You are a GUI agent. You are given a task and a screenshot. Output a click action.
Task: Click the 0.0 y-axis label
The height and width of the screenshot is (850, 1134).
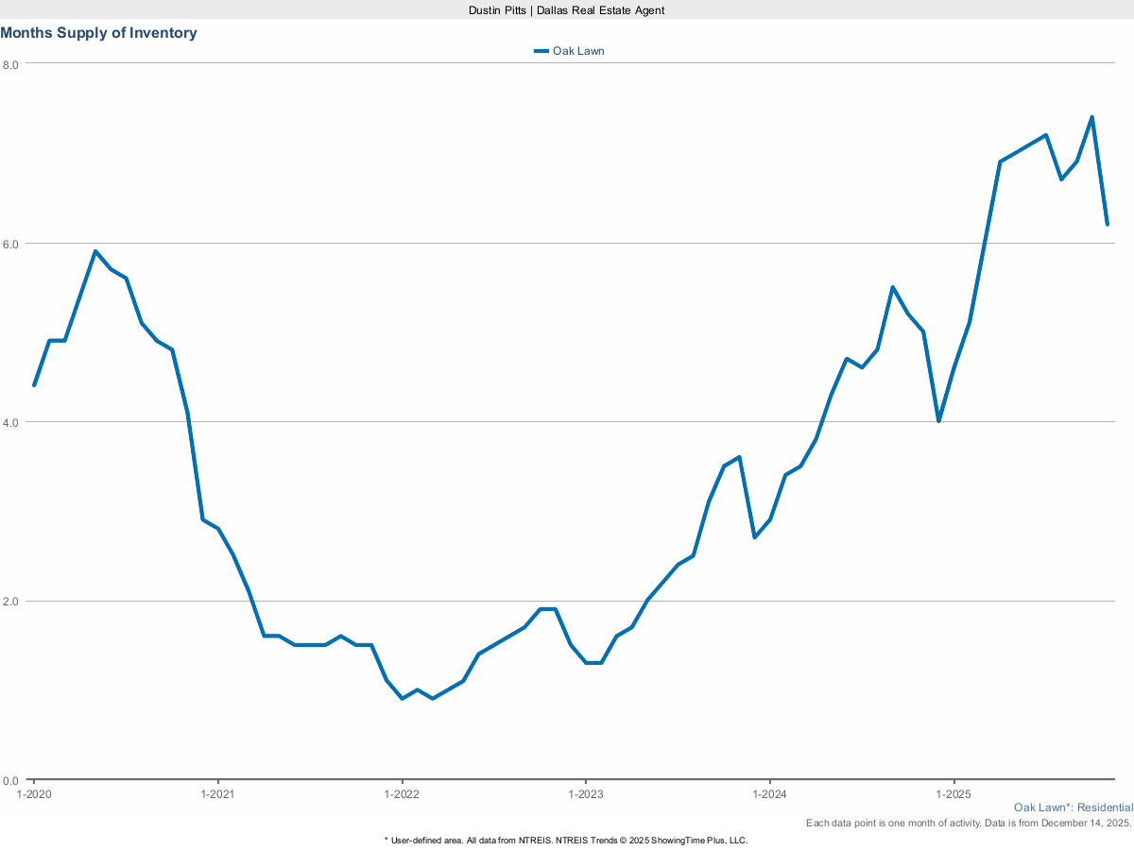coord(11,780)
